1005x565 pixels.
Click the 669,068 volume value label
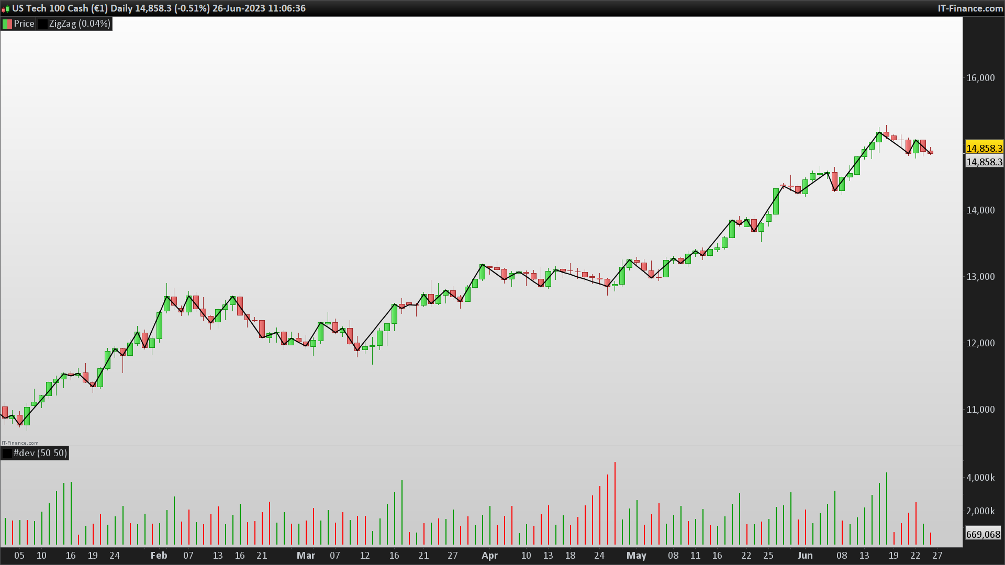[x=983, y=534]
